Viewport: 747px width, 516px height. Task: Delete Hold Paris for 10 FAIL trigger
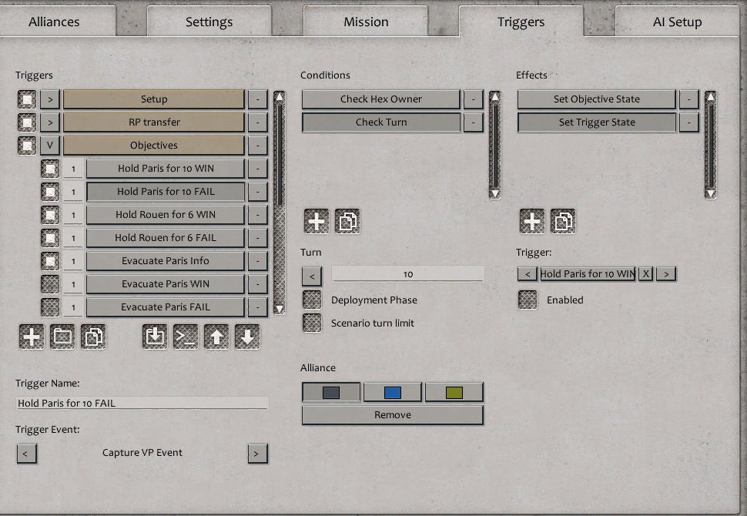(x=258, y=192)
